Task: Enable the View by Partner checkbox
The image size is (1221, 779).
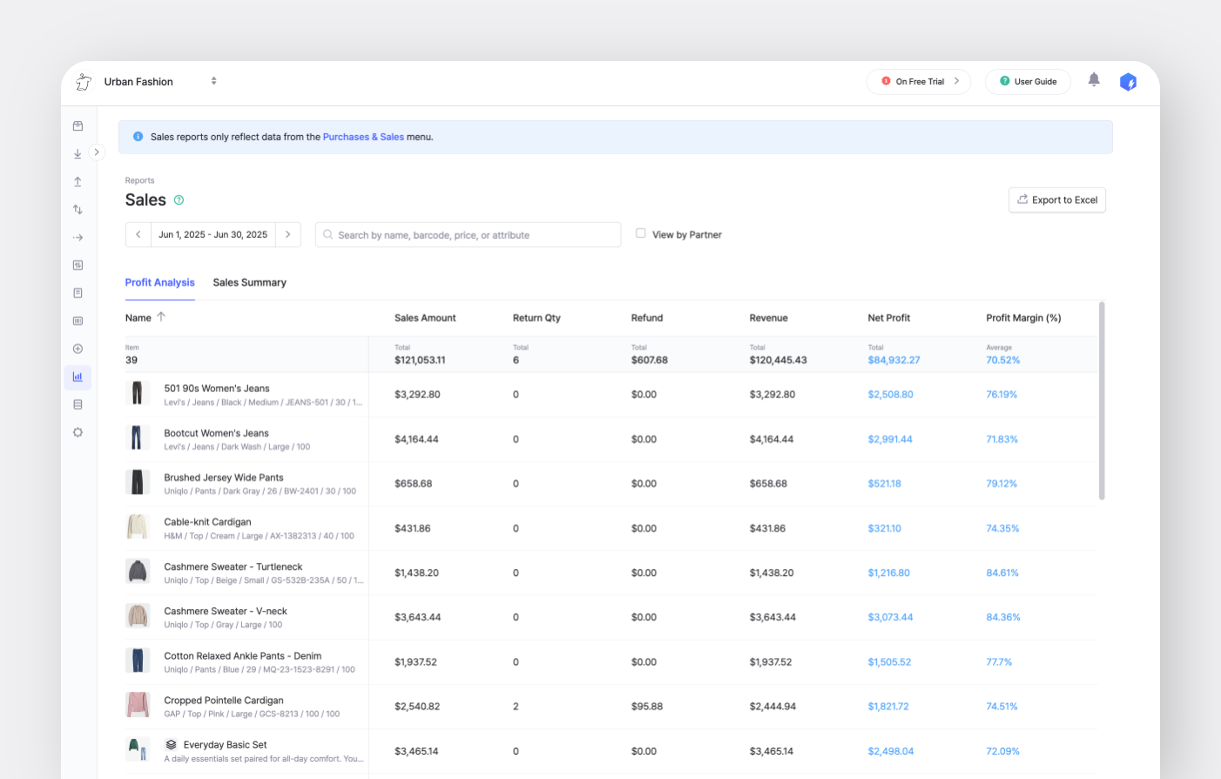Action: tap(641, 234)
